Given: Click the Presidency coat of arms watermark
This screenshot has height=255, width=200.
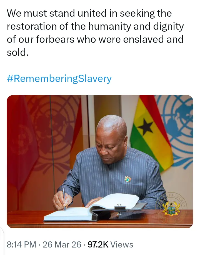Looking at the screenshot, I should pos(171,206).
